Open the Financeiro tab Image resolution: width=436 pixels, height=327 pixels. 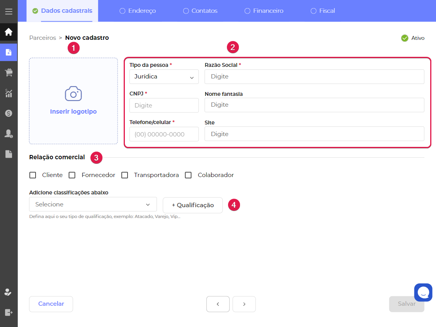tap(264, 11)
